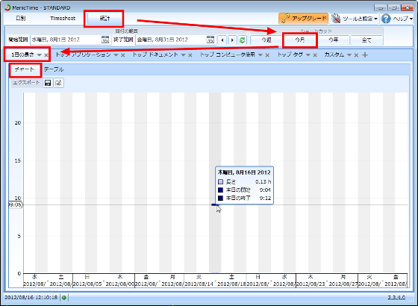Image resolution: width=418 pixels, height=306 pixels.
Task: Expand the カスタム tab dropdown arrow
Action: (349, 55)
